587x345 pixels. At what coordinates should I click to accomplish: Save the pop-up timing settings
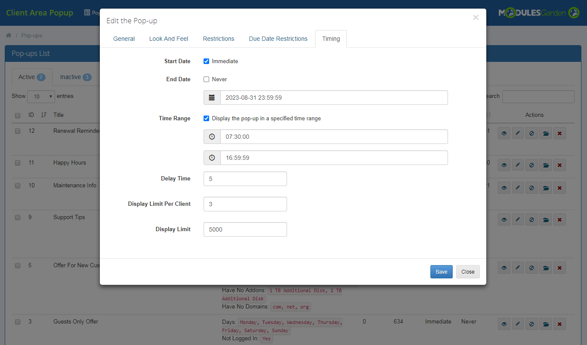(x=441, y=272)
